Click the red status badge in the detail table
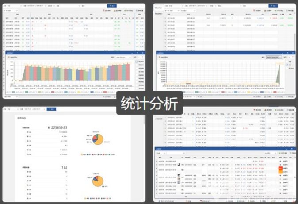 tap(280, 168)
